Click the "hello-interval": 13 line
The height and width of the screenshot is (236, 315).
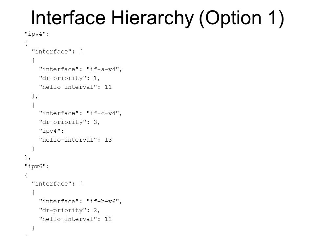[75, 140]
